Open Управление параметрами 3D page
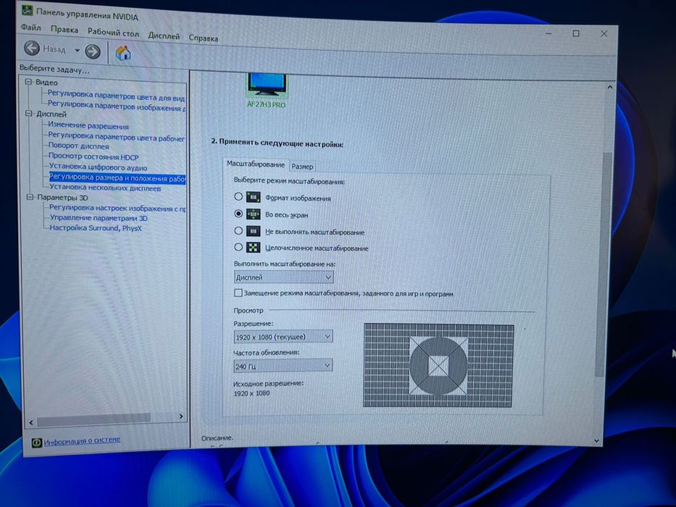Image resolution: width=676 pixels, height=507 pixels. coord(99,218)
